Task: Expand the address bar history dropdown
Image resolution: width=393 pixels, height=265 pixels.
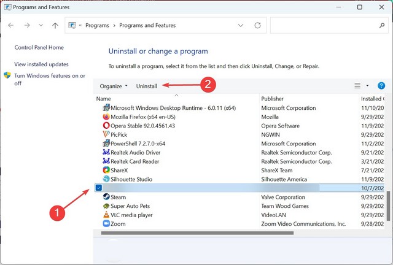Action: click(x=239, y=26)
